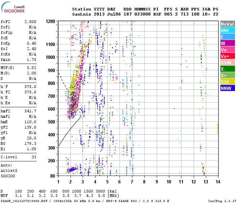Click the 3000 km distance entry
The width and height of the screenshot is (237, 203).
[x=100, y=191]
